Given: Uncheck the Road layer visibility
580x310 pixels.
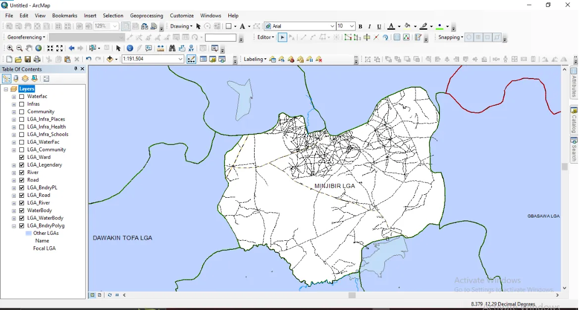Looking at the screenshot, I should [22, 180].
